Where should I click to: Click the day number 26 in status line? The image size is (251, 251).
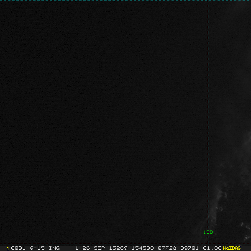[x=86, y=248]
